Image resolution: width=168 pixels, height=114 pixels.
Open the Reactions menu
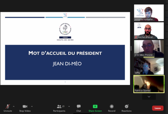click(x=126, y=108)
